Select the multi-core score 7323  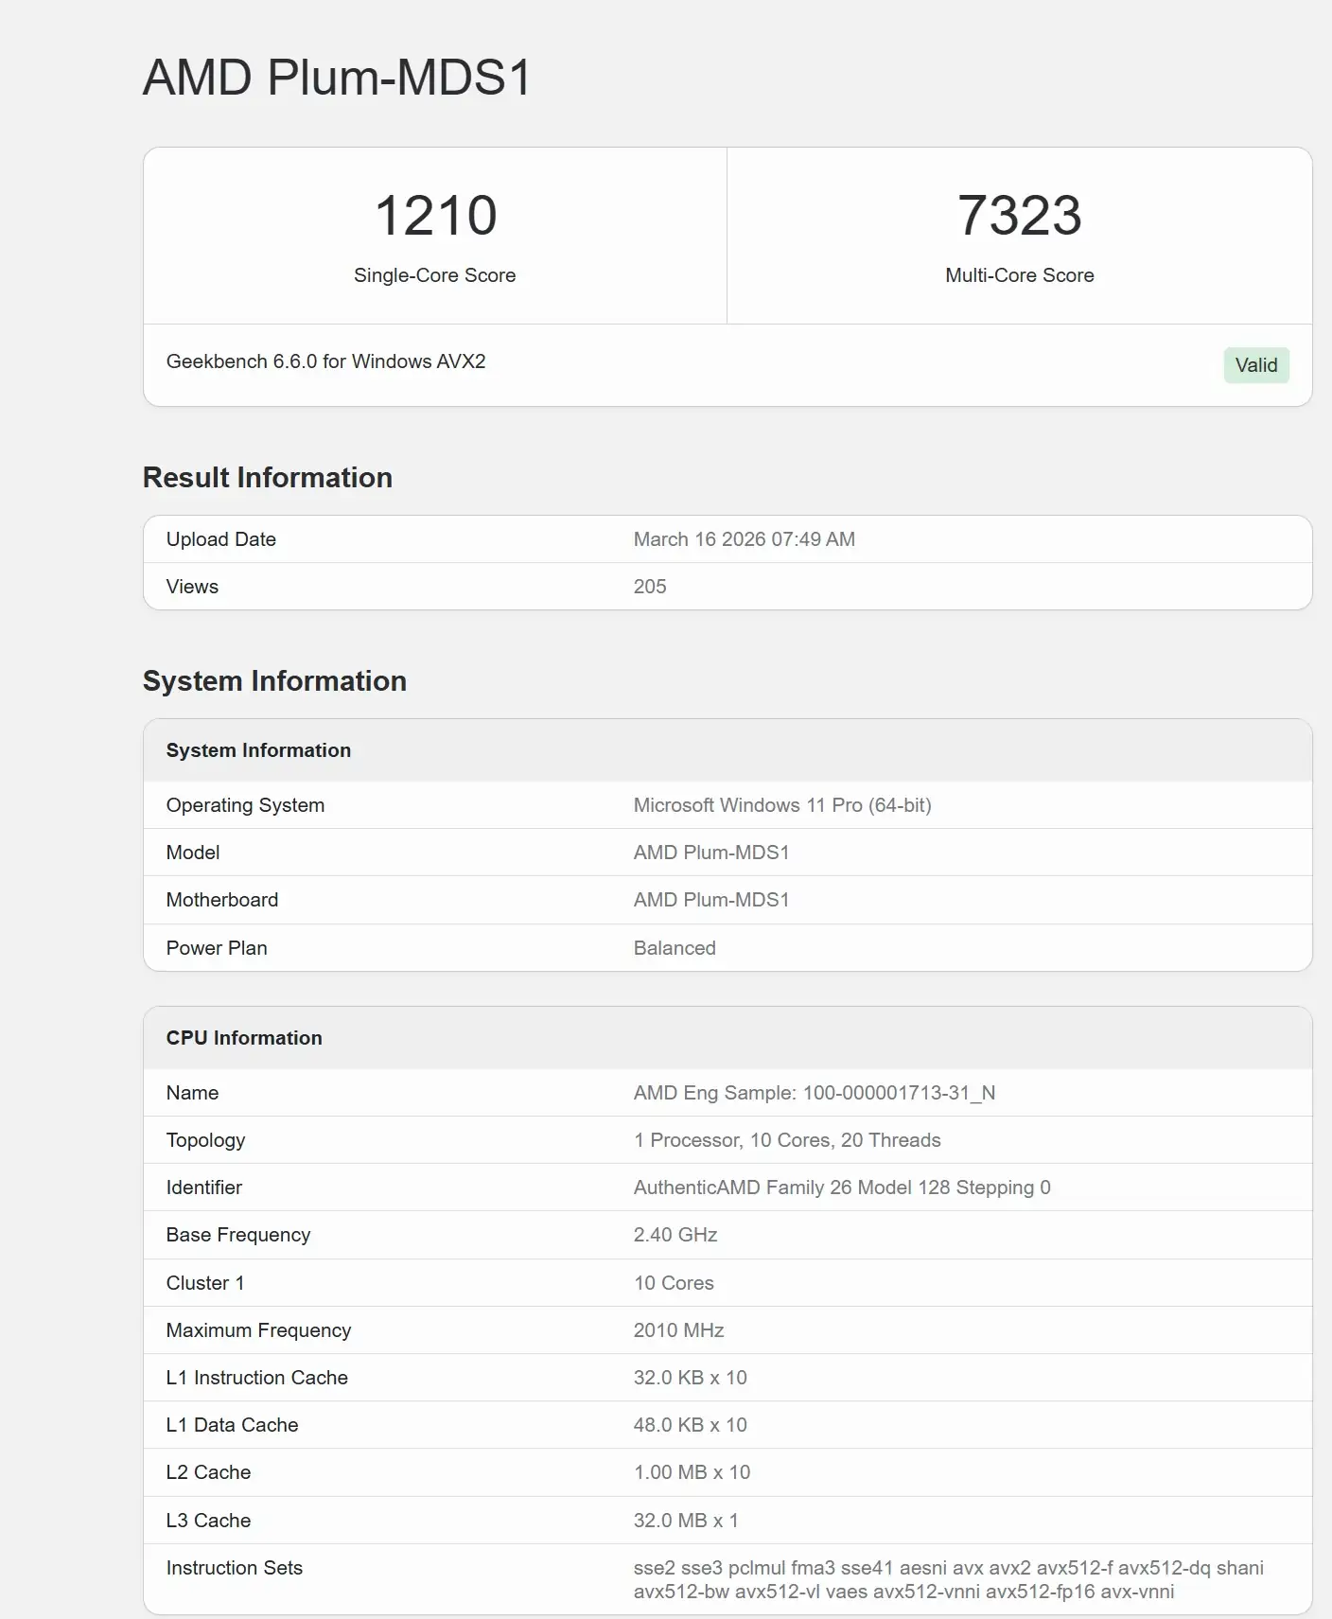pyautogui.click(x=1020, y=215)
